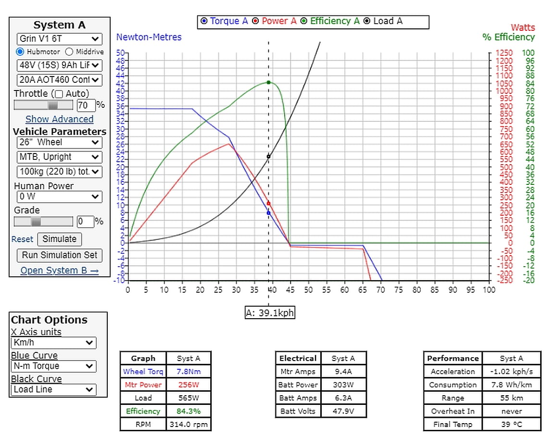Click the black load marker dot on chart
The image size is (554, 440).
(268, 156)
